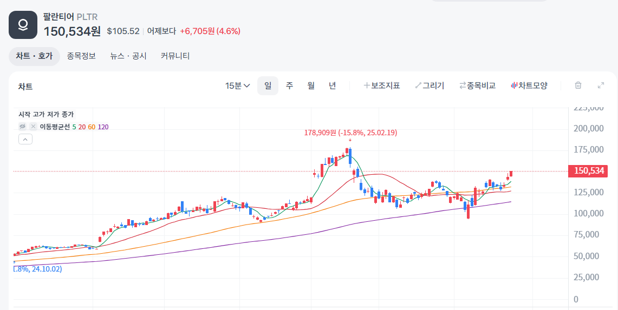618x310 pixels.
Task: Open 종목비교 stock comparison
Action: tap(477, 85)
